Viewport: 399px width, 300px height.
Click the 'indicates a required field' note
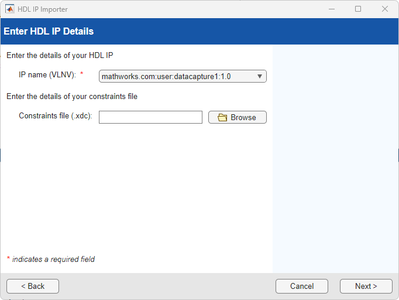click(53, 259)
